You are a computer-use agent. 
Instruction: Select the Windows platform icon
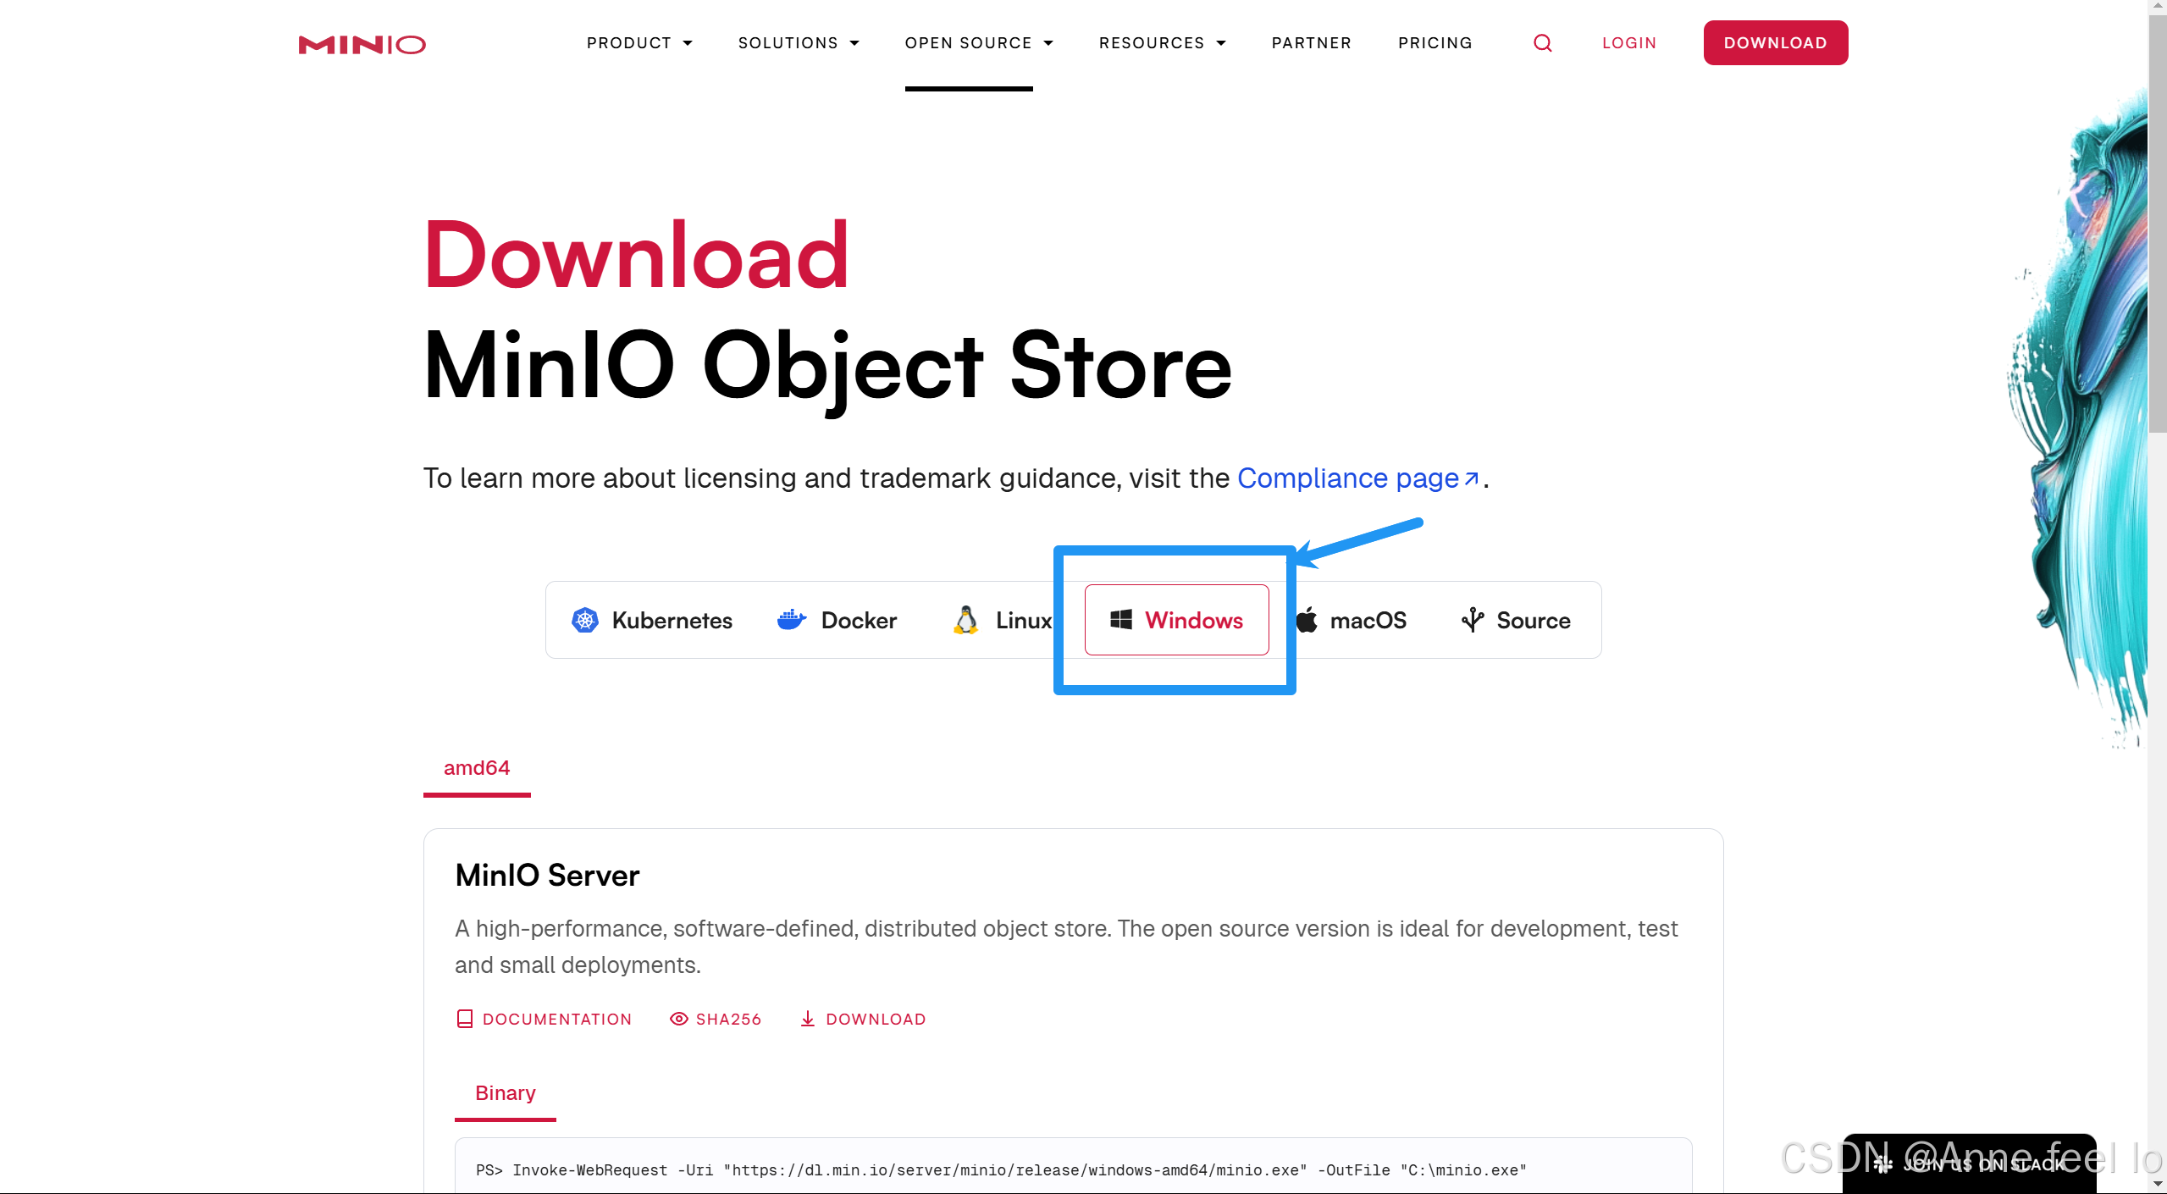tap(1119, 619)
